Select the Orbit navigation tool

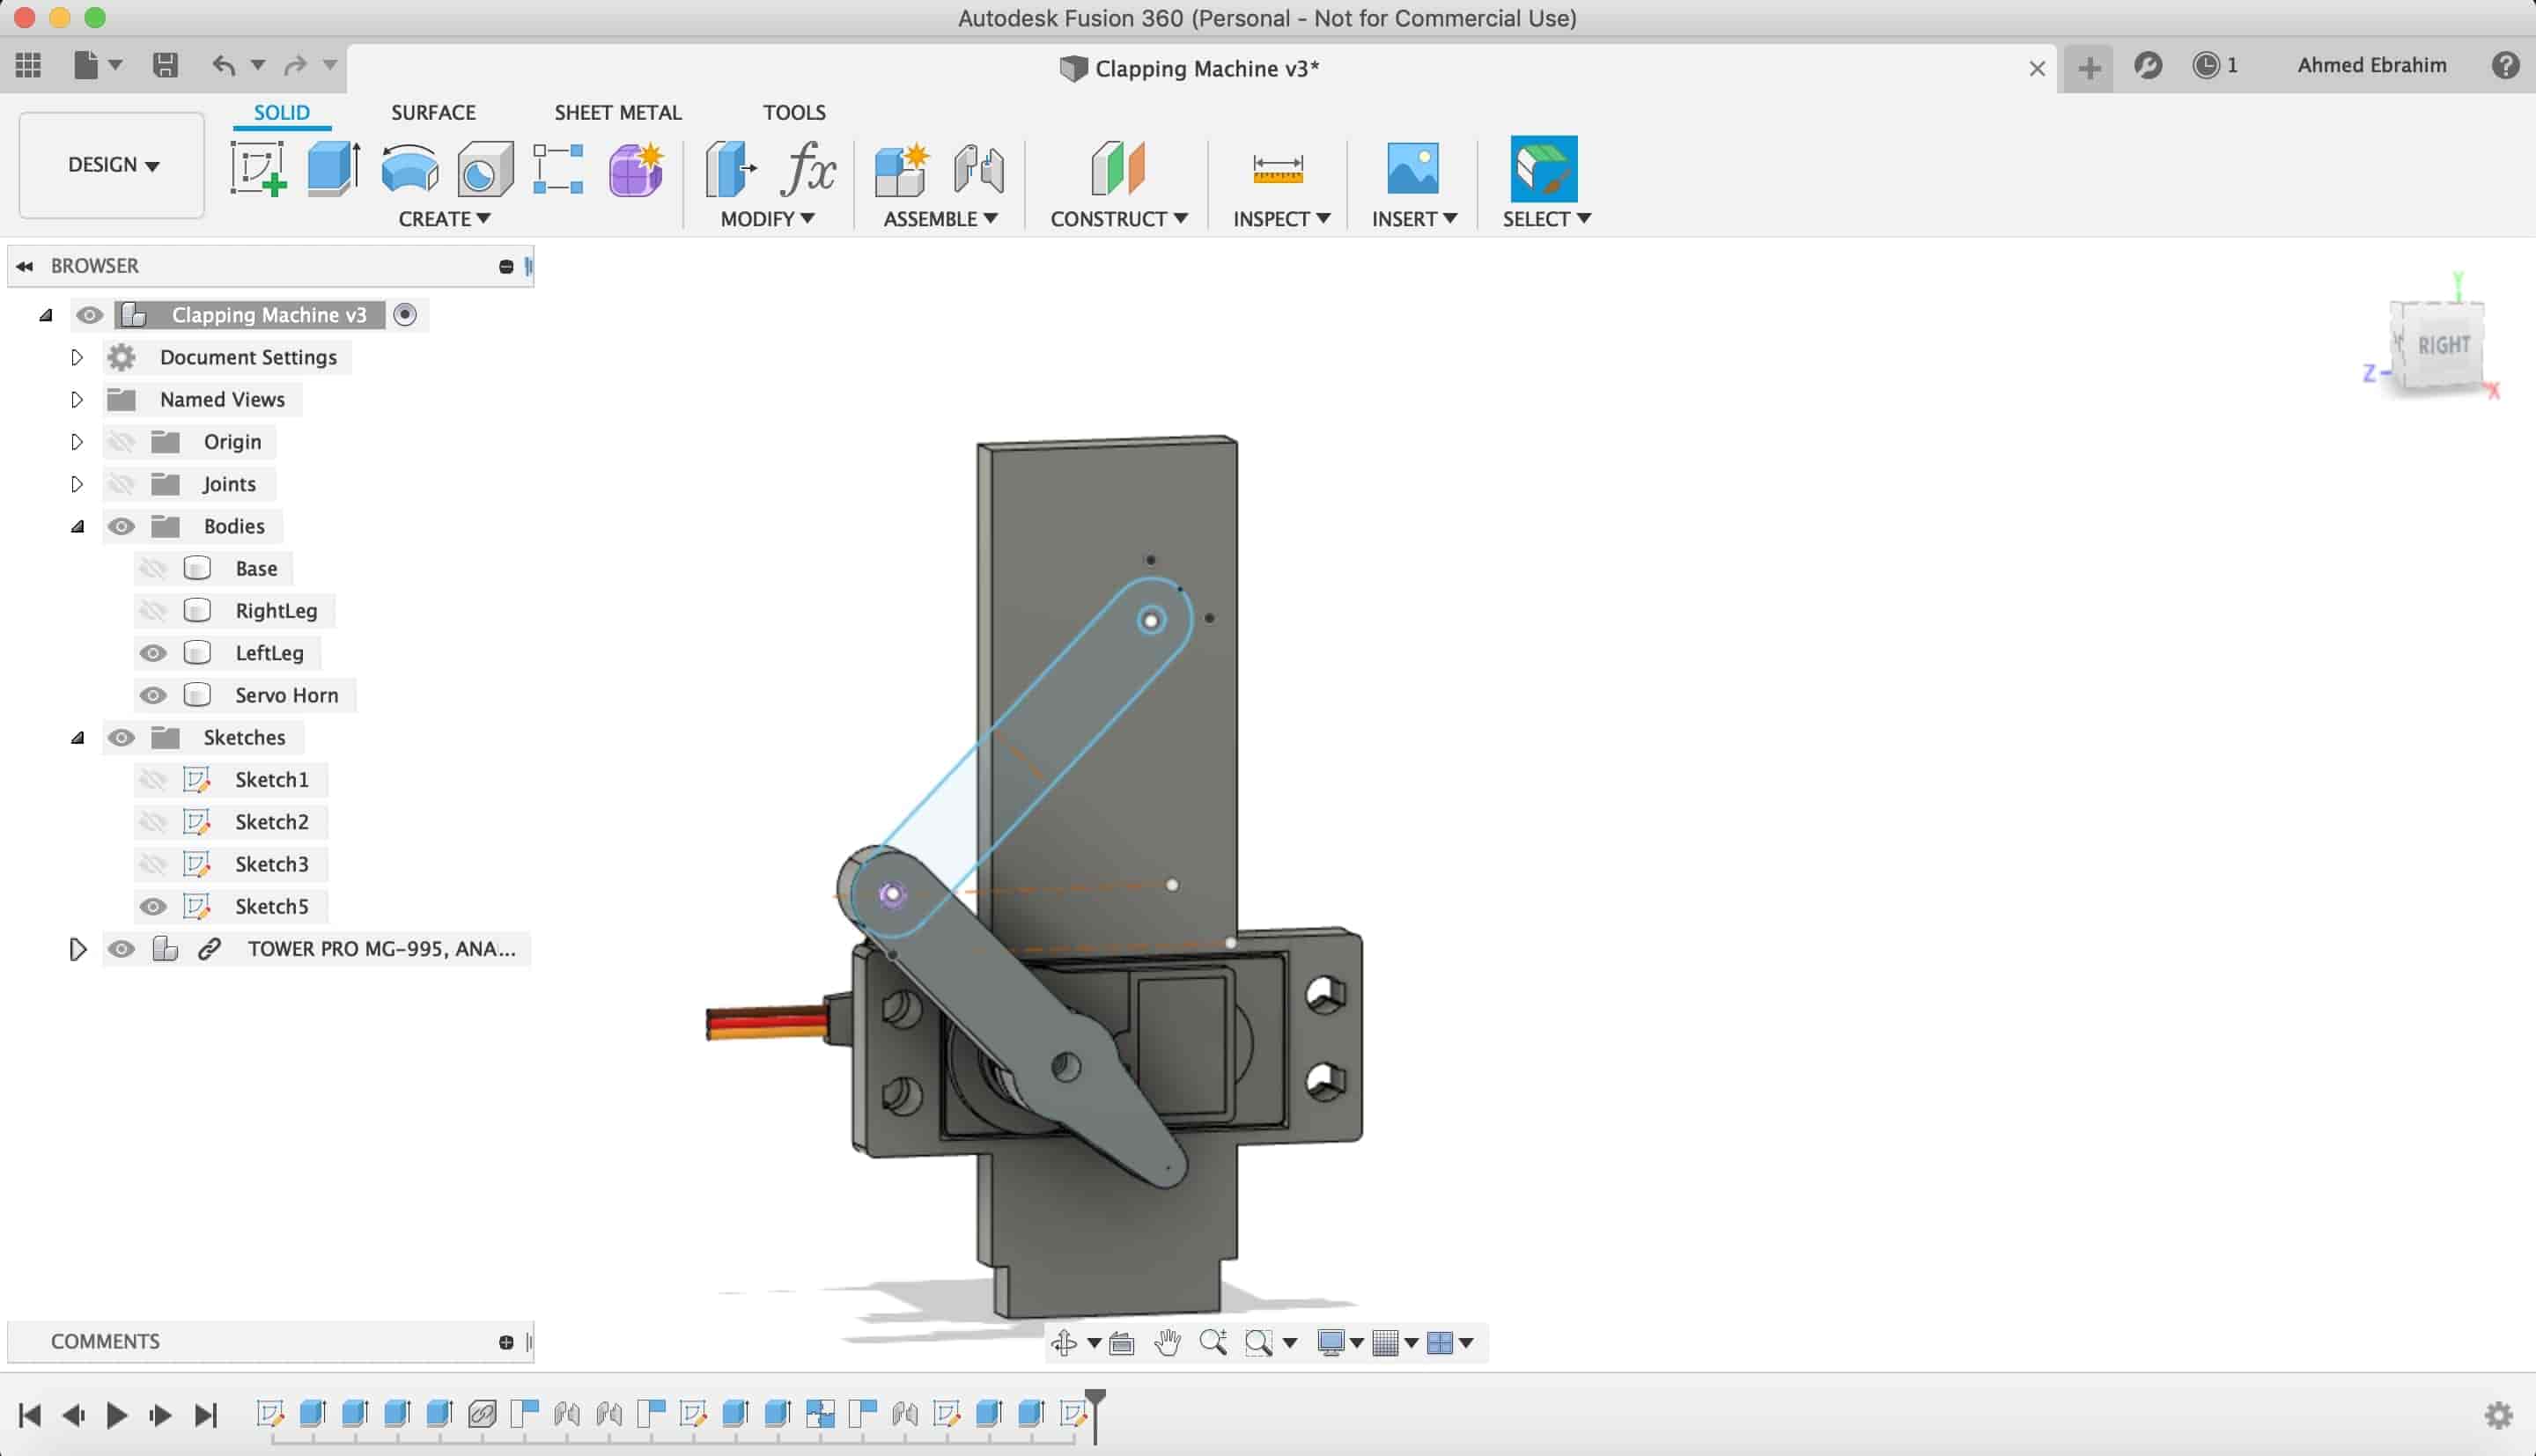(x=1064, y=1342)
